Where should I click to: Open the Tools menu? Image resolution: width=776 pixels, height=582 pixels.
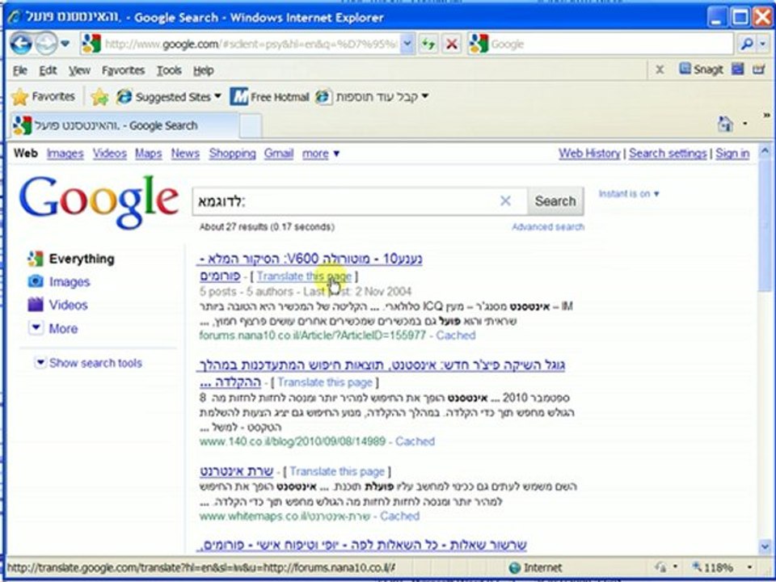(169, 70)
